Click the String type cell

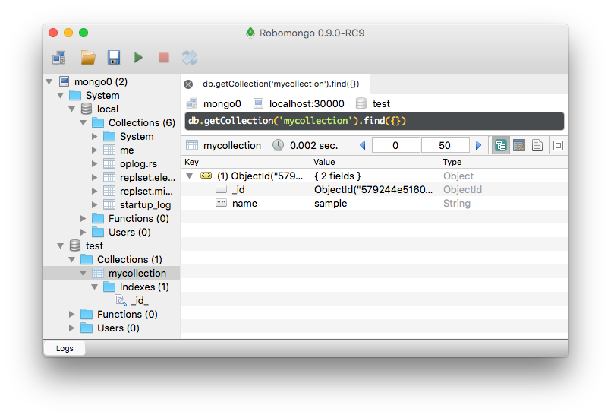click(457, 204)
